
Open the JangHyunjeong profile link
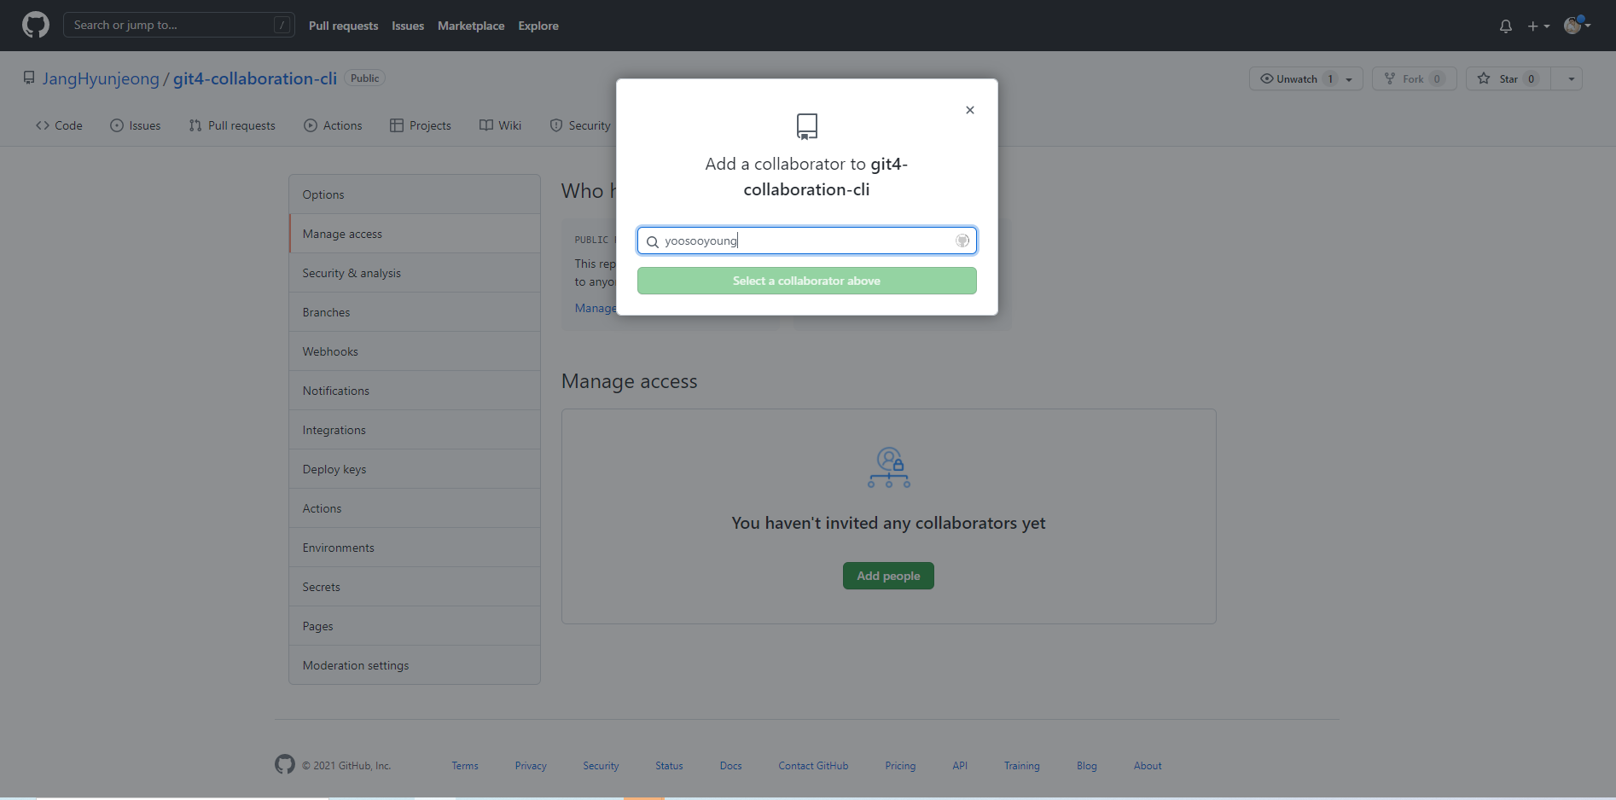(x=101, y=78)
